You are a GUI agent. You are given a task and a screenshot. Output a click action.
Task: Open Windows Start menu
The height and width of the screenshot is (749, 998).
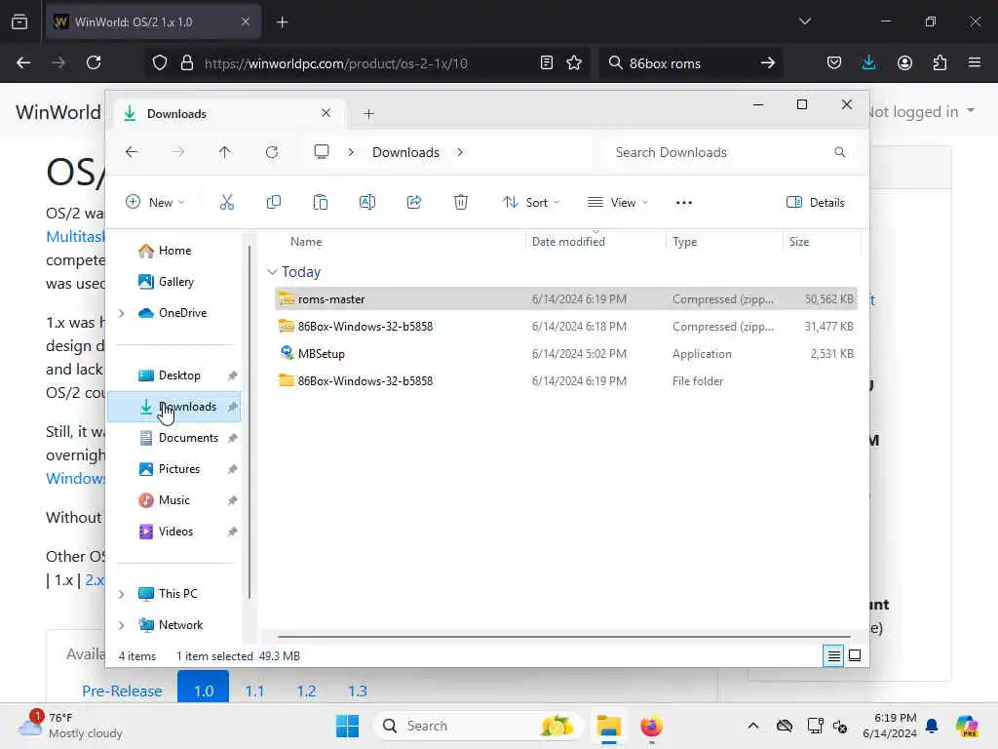(348, 726)
